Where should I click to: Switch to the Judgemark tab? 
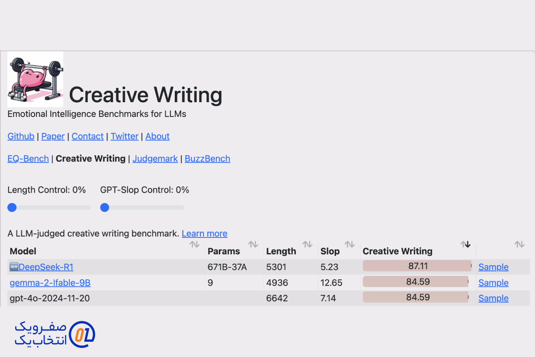click(x=155, y=158)
